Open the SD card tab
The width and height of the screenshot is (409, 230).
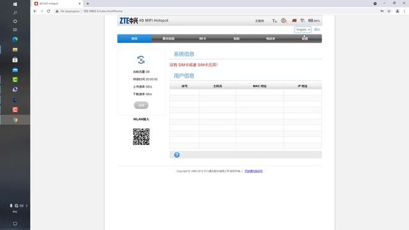[203, 38]
